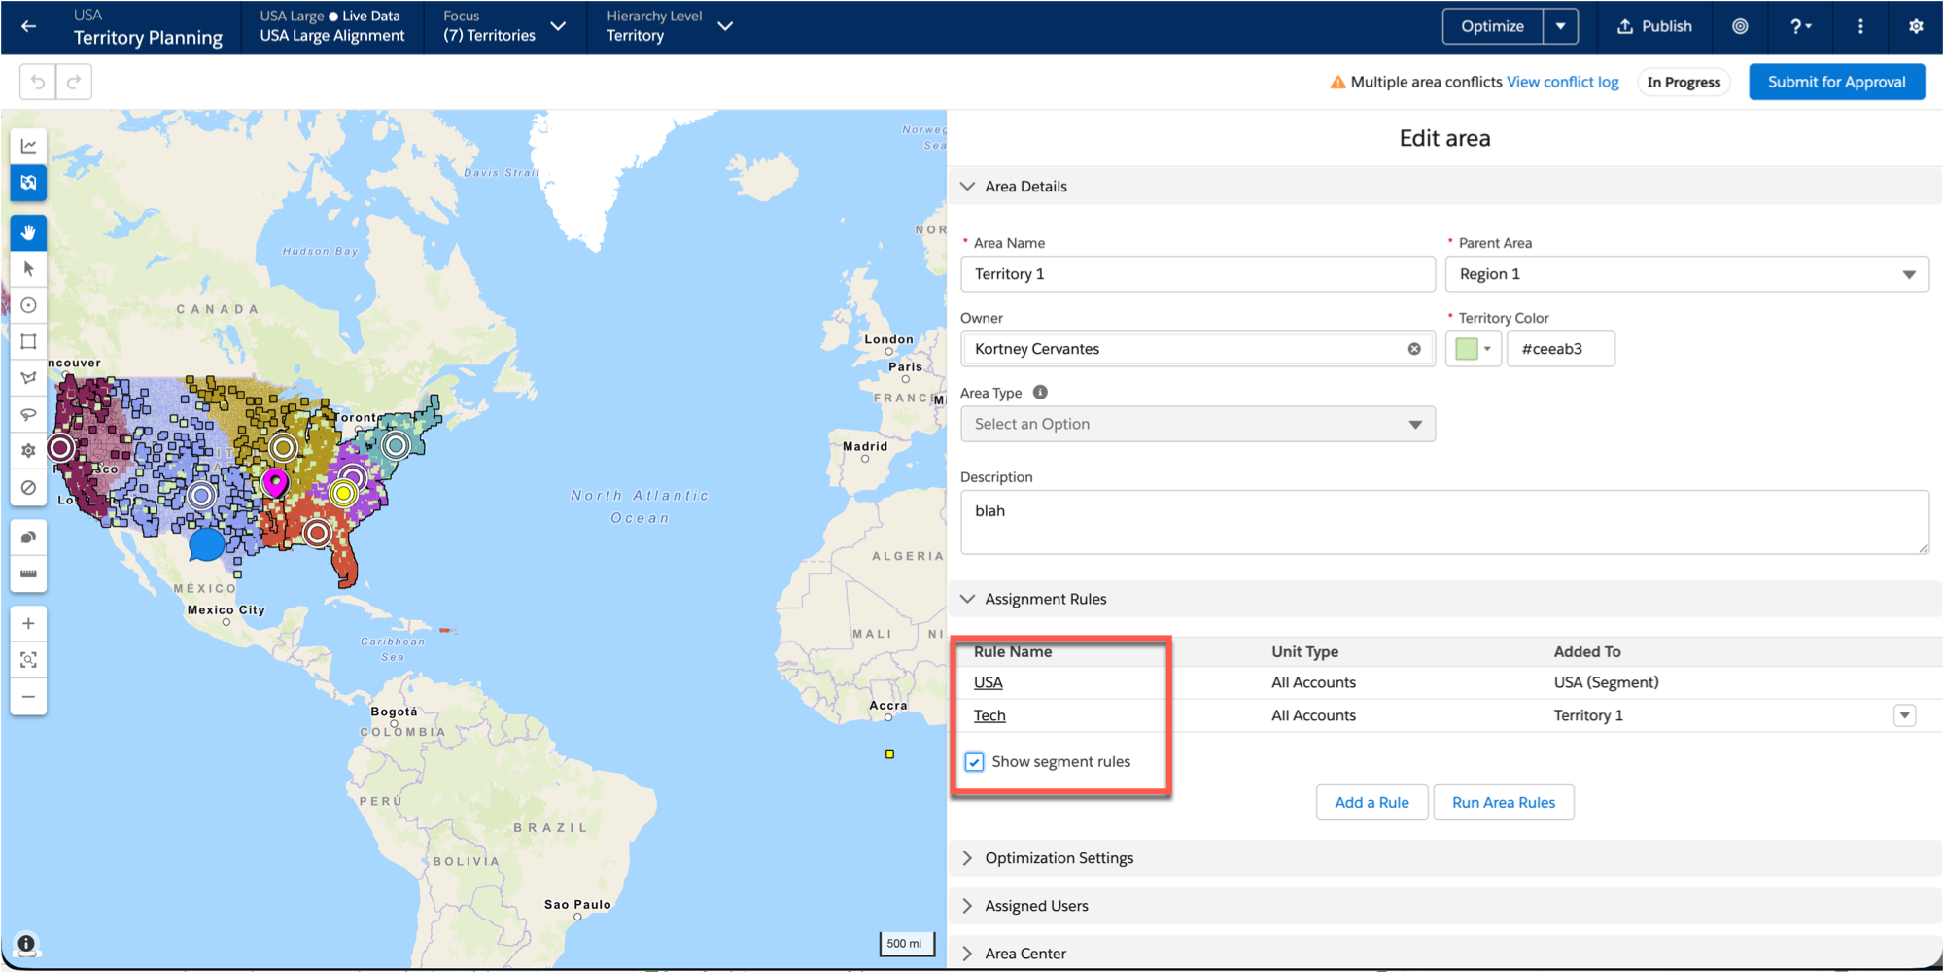This screenshot has height=972, width=1944.
Task: Open the Area Type select option
Action: [1198, 424]
